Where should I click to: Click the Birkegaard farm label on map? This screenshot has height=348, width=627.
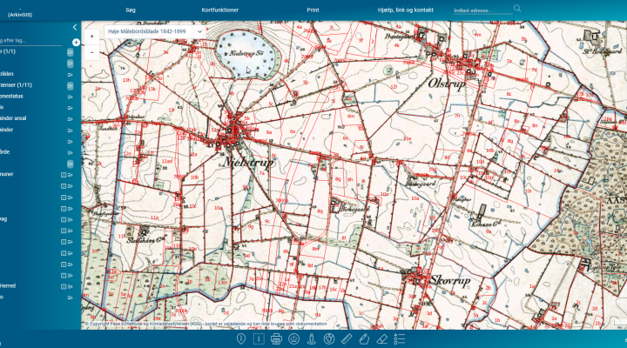[x=355, y=208]
